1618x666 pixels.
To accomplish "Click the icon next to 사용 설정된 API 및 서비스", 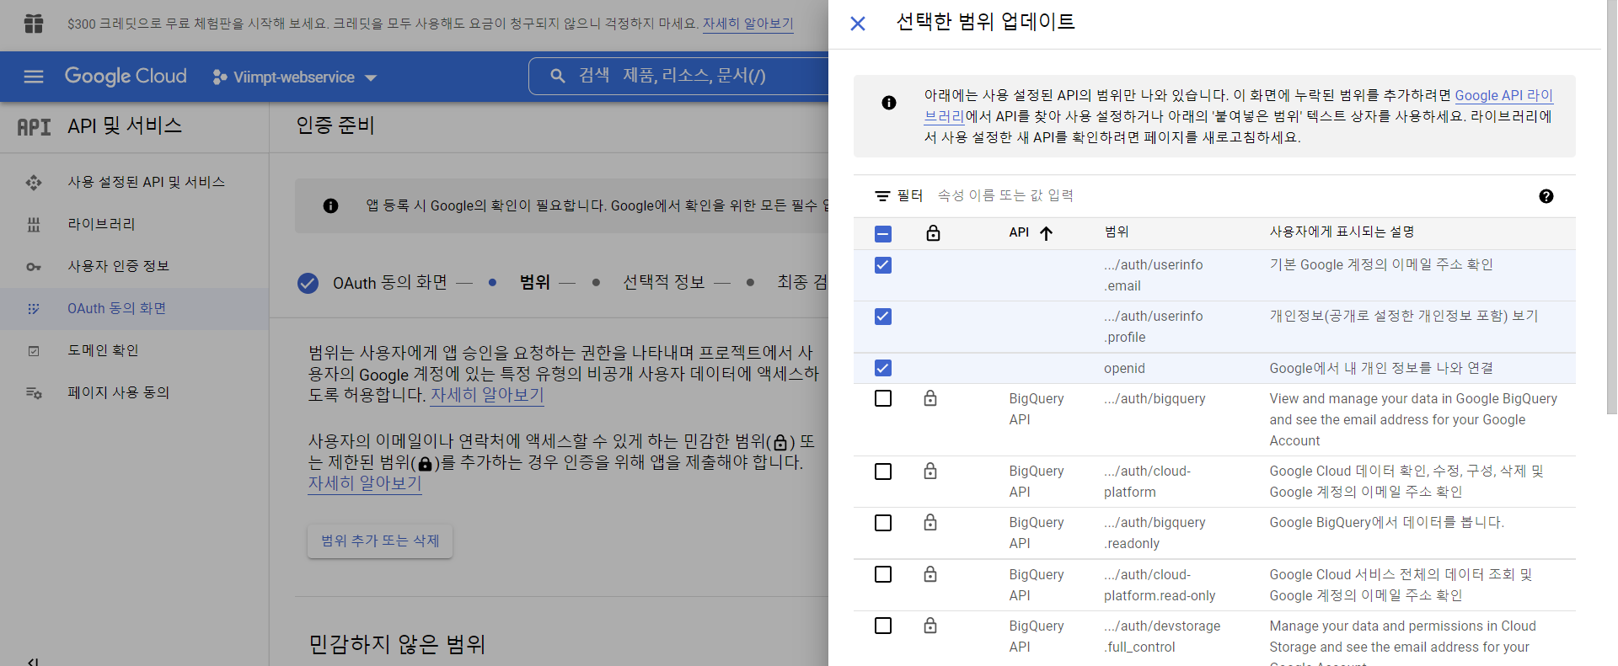I will (34, 182).
